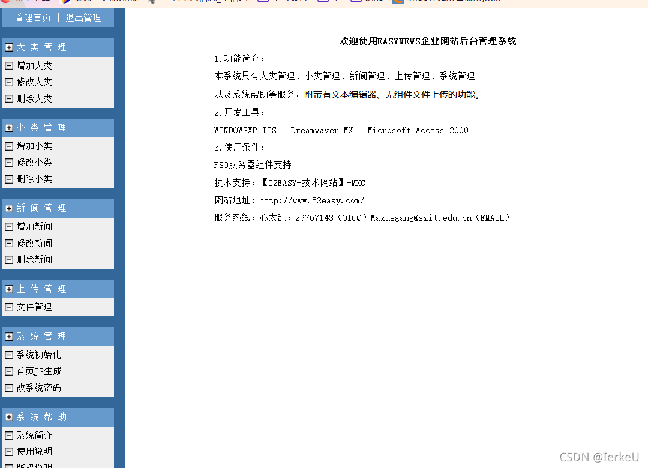Screen dimensions: 648x468
Task: Select the 系统管理 section header text
Action: pyautogui.click(x=41, y=337)
